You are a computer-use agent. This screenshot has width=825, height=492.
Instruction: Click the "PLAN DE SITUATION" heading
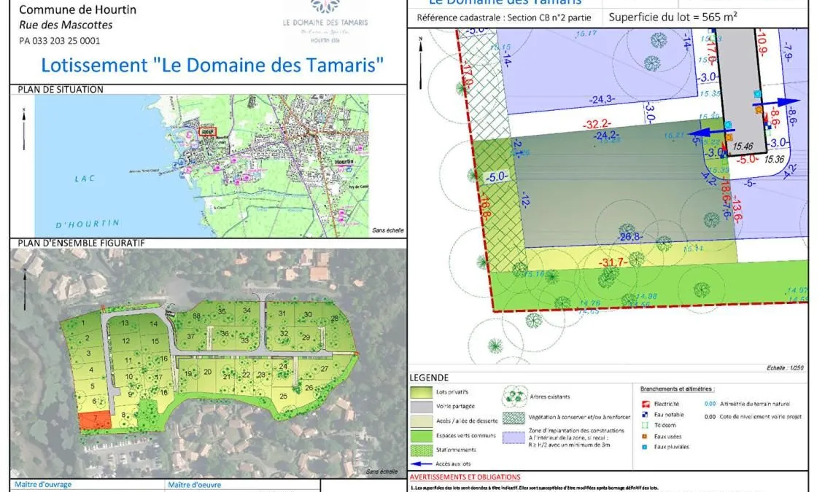click(x=61, y=90)
